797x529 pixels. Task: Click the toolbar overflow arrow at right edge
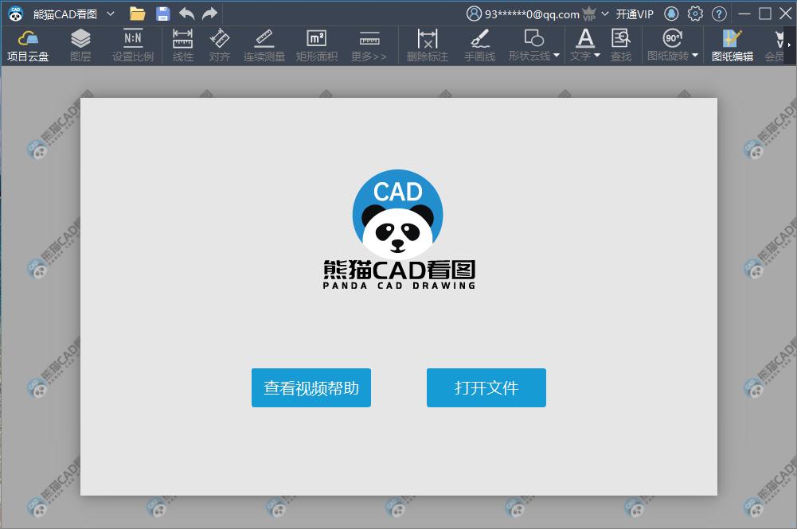[789, 45]
